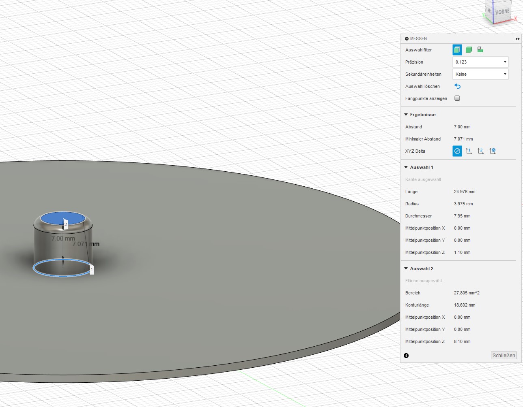The image size is (523, 407).
Task: Enable the Fangpunkte anzeigen checkbox
Action: (x=457, y=98)
